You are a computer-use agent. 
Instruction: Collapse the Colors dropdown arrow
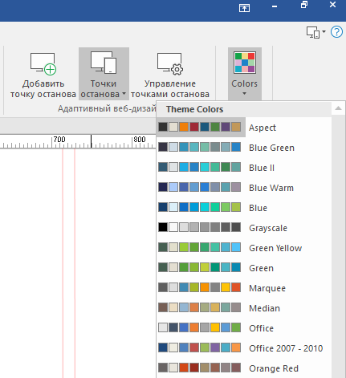[244, 93]
